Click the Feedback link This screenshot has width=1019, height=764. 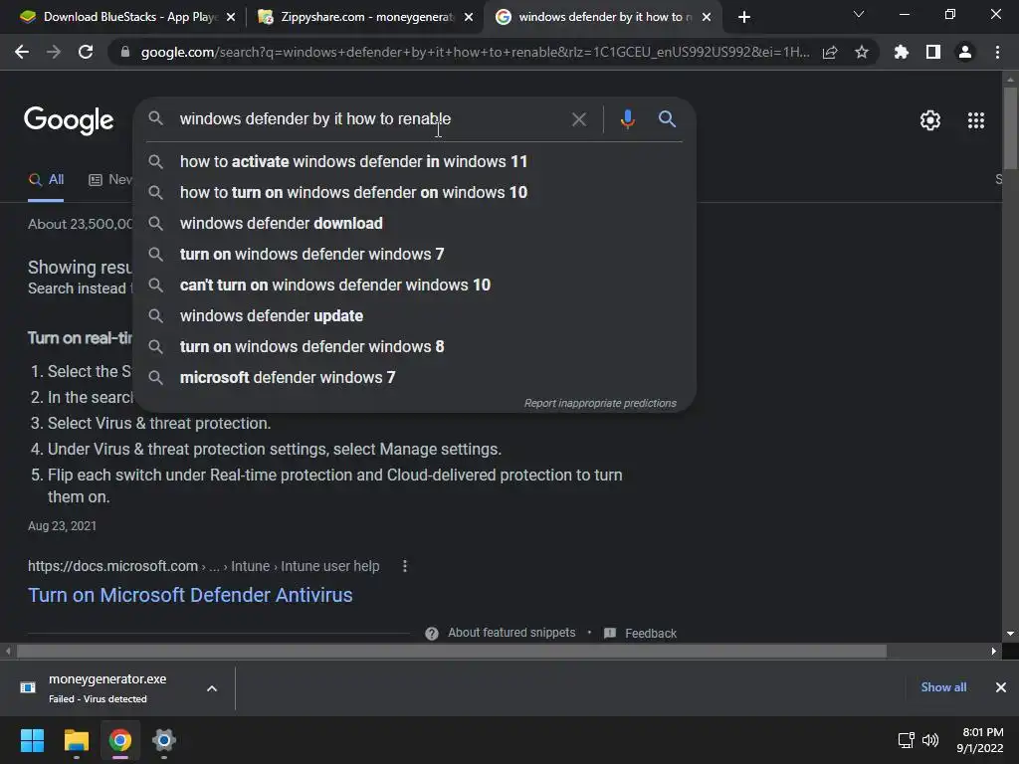point(651,634)
